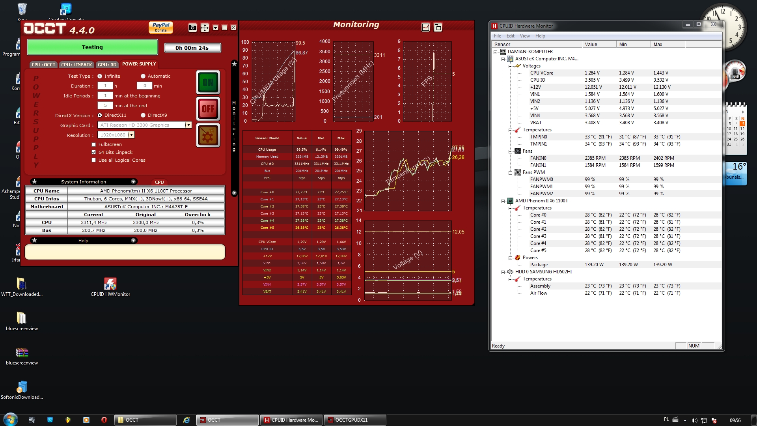757x426 pixels.
Task: Select the Infinite test type
Action: [x=100, y=76]
